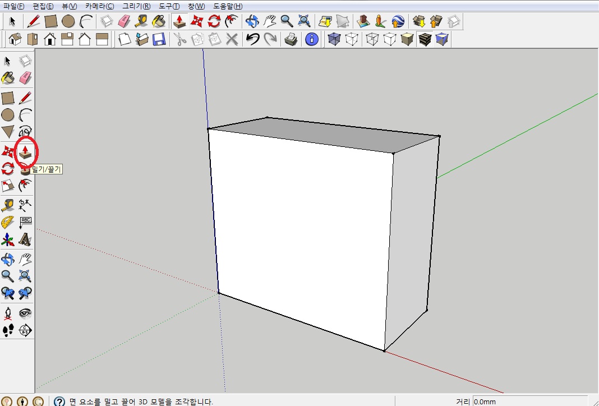Screen dimensions: 599x406
Task: Open the 뷰(V) menu
Action: [x=70, y=6]
